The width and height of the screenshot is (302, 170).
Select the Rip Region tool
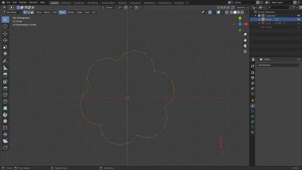coord(5,148)
